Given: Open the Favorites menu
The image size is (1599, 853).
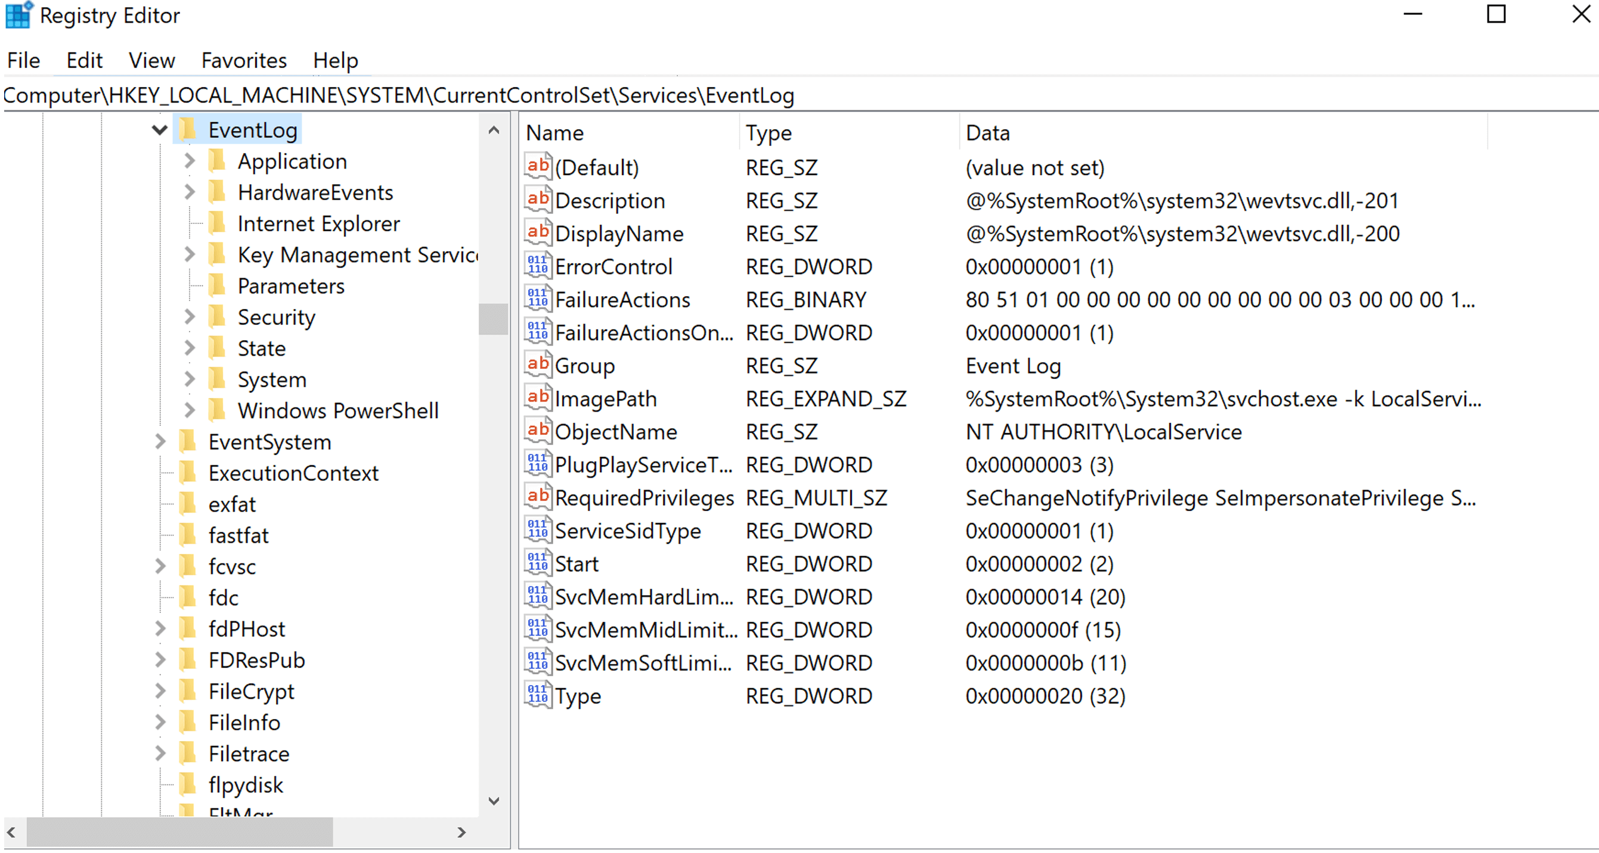Looking at the screenshot, I should (x=244, y=60).
